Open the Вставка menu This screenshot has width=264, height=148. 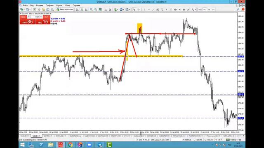[40, 5]
